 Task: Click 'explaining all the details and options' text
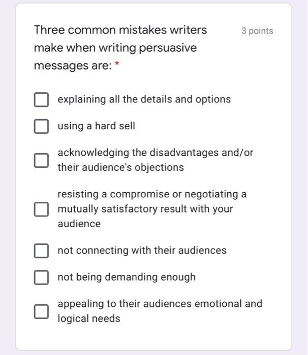144,99
